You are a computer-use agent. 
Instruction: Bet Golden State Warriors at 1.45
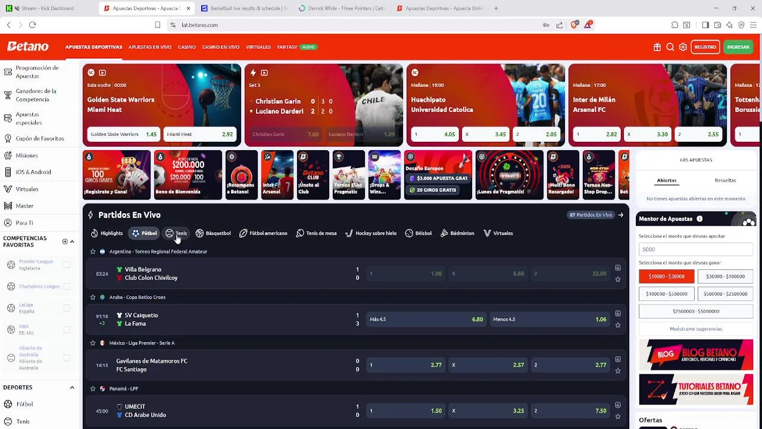[x=123, y=135]
